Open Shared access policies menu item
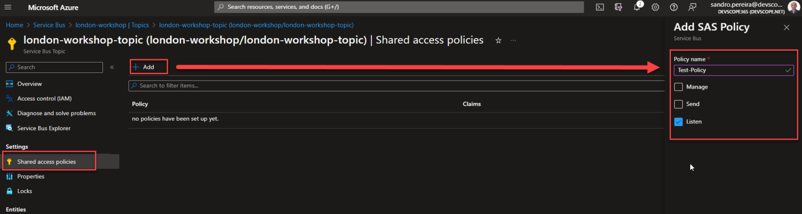The image size is (802, 214). tap(46, 162)
